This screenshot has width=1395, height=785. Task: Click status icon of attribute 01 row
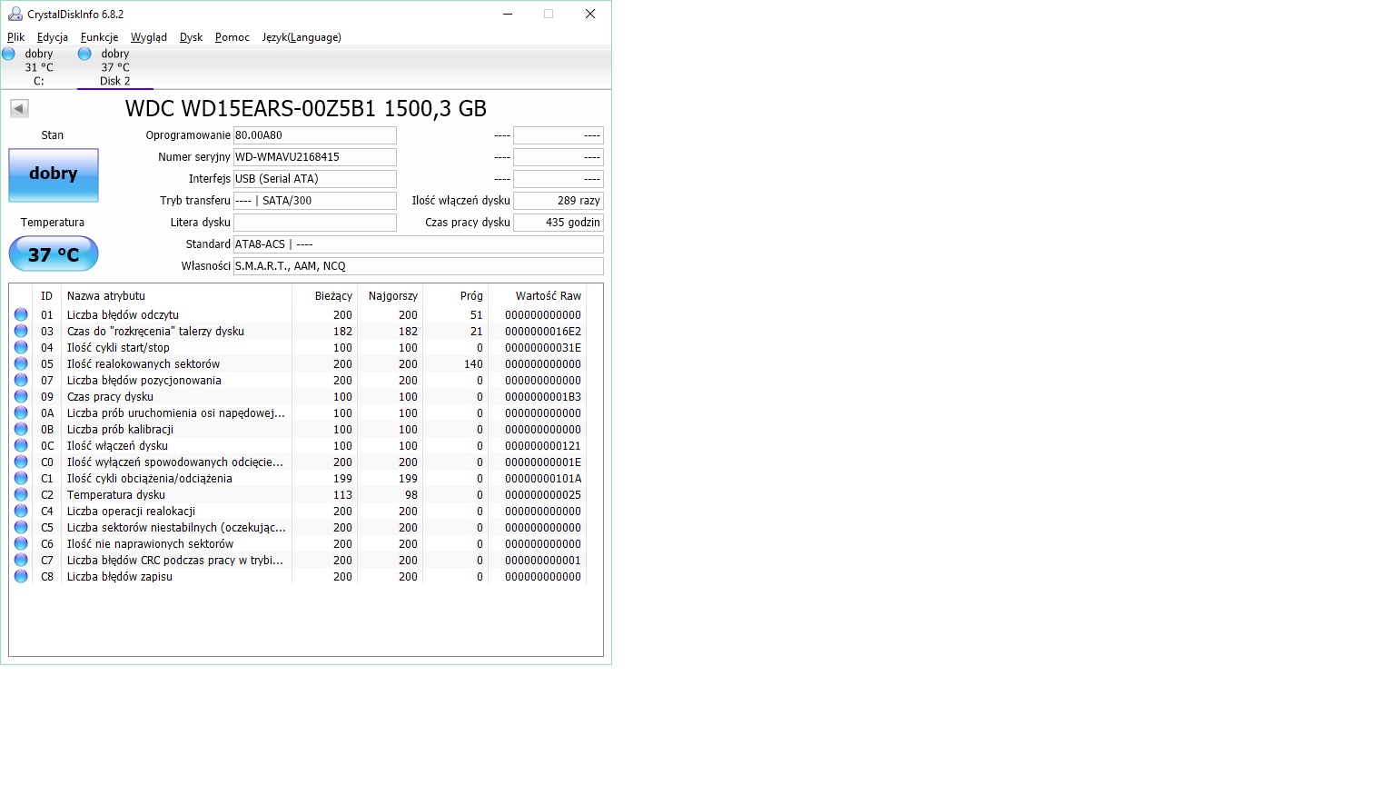(21, 314)
